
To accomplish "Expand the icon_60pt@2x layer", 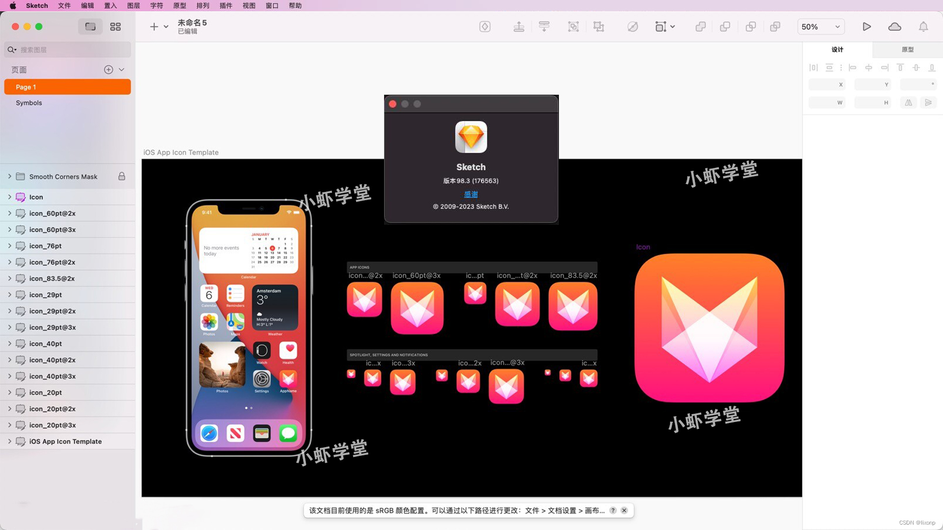I will 9,213.
